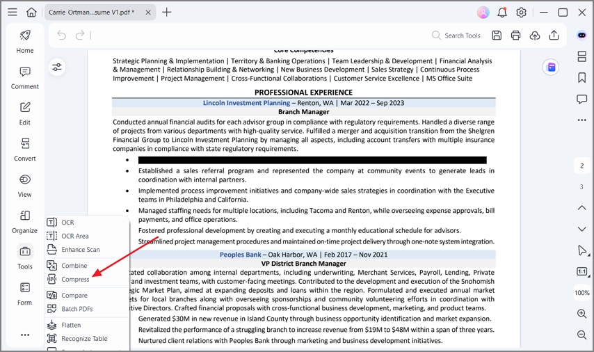Open a new tab with plus
594x352 pixels.
[167, 12]
